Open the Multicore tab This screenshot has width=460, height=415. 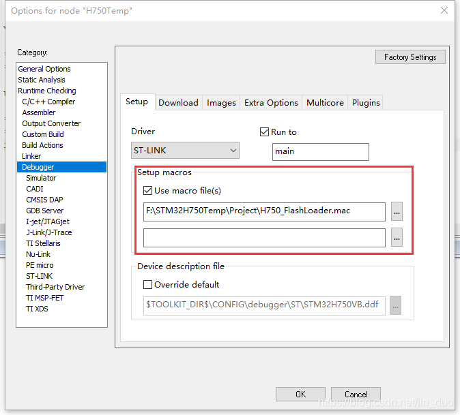325,103
